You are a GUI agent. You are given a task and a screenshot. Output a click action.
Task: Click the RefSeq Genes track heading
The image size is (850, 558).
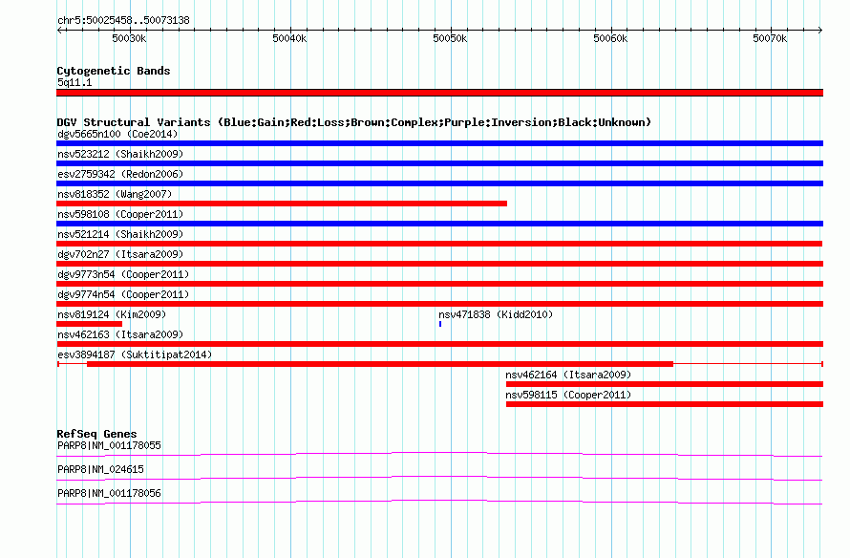[x=96, y=433]
